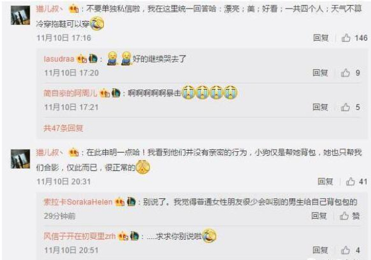
Task: Open 风信子开在初夏里zrh profile link
Action: (80, 236)
